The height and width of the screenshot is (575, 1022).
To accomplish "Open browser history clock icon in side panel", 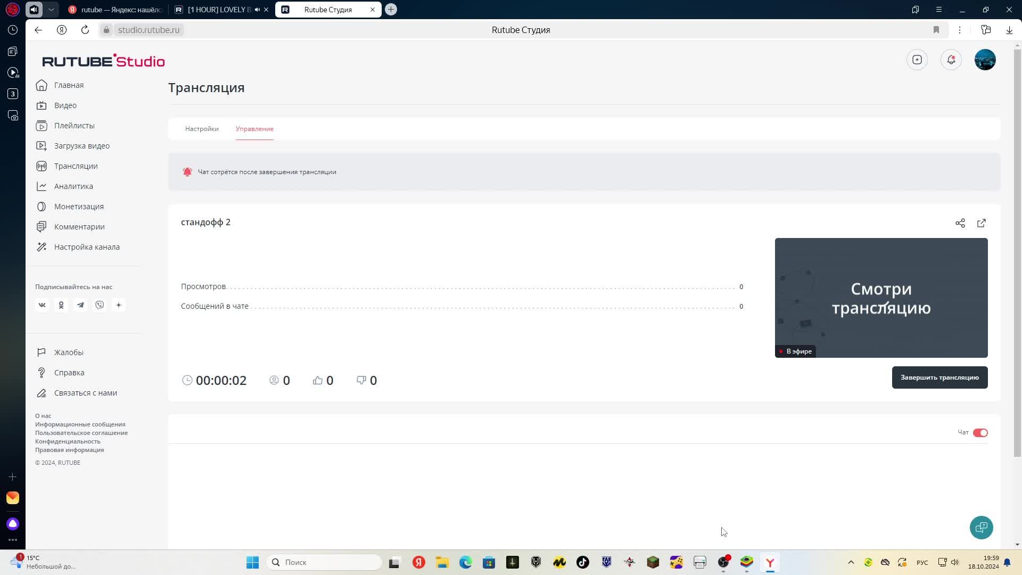I will pyautogui.click(x=13, y=30).
